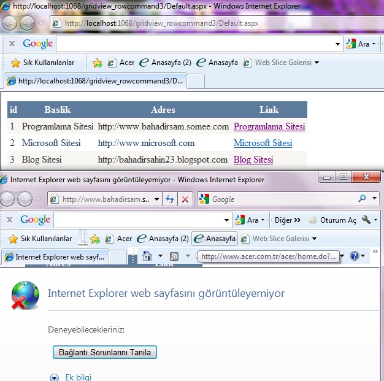Click http://bahadirsahin23.blogspot.com cell

(x=163, y=160)
